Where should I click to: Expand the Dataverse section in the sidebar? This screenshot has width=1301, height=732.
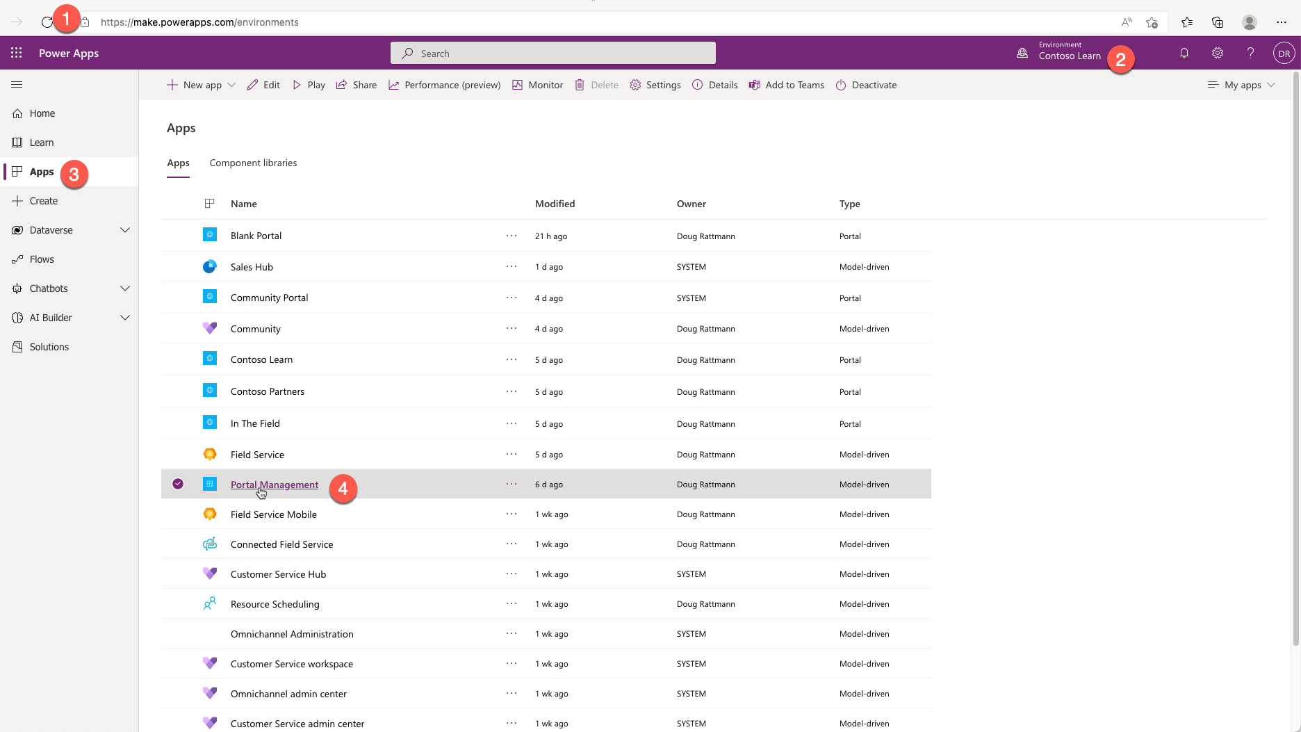click(x=125, y=229)
